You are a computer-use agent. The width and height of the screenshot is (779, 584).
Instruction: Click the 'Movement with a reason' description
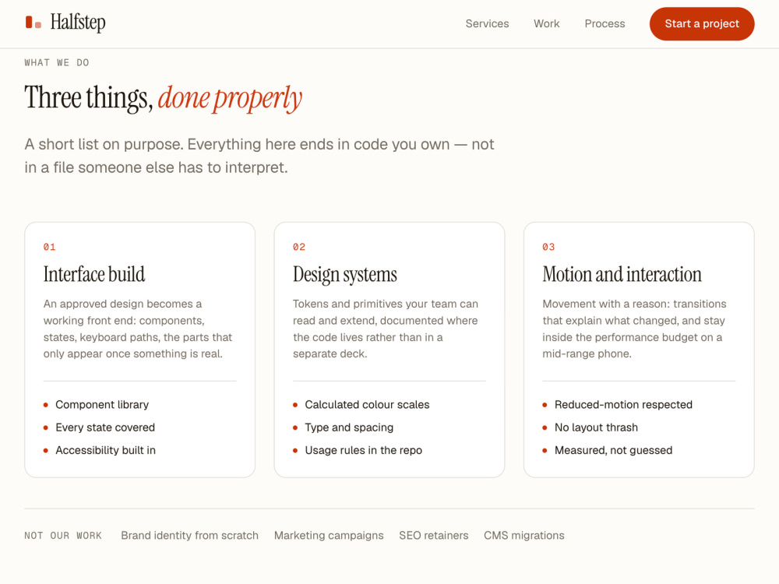tap(634, 329)
